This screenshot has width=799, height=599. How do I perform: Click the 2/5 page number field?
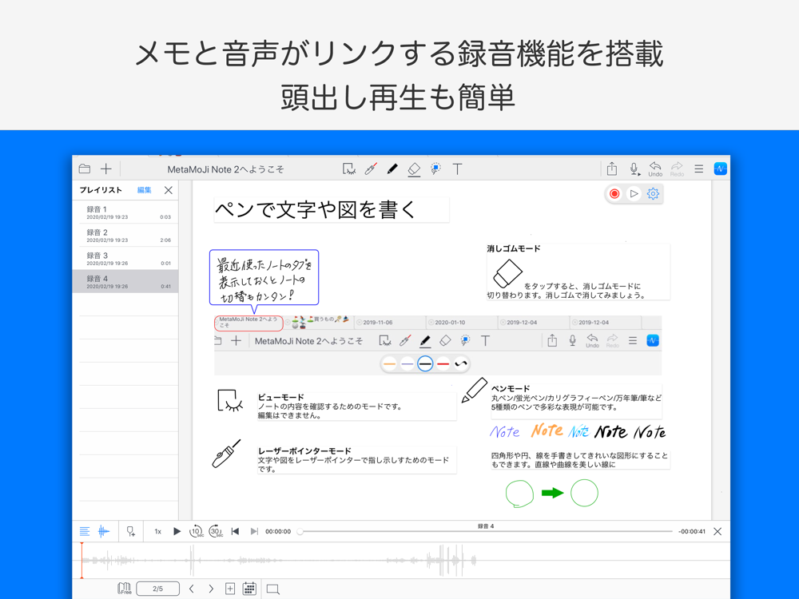158,589
